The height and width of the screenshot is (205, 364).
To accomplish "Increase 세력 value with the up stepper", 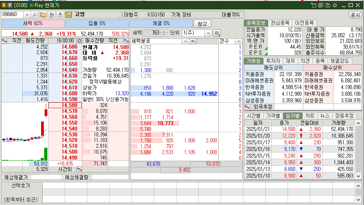I will tap(164, 31).
